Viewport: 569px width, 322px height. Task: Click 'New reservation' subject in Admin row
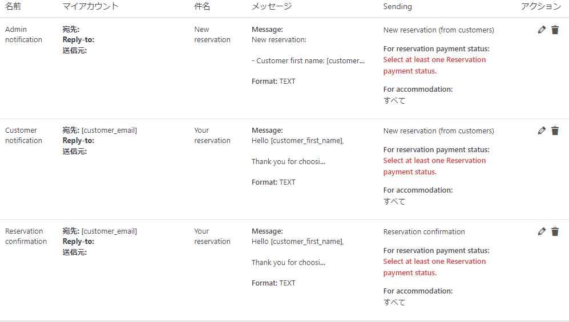point(212,35)
